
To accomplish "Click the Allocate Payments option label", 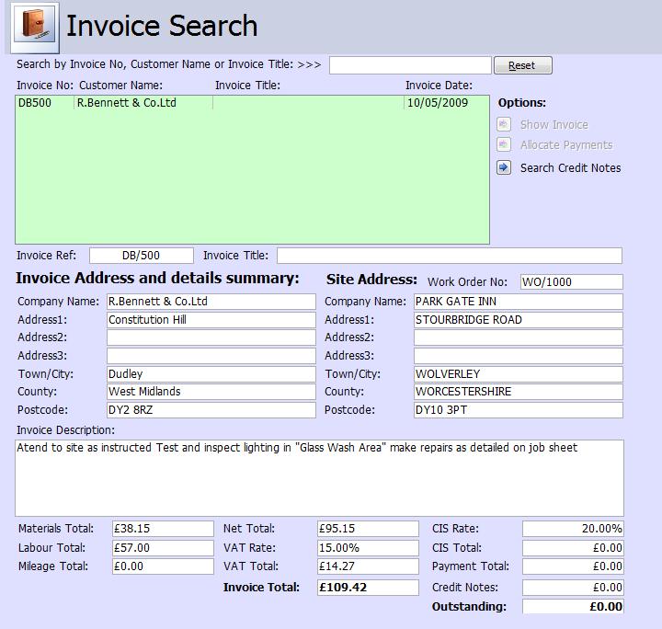I will pos(566,145).
